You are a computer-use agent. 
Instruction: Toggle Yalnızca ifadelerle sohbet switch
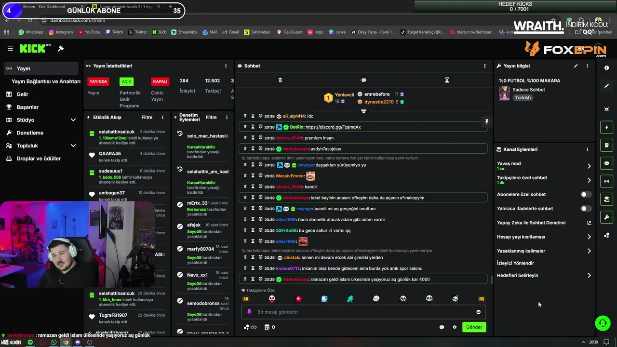coord(586,209)
